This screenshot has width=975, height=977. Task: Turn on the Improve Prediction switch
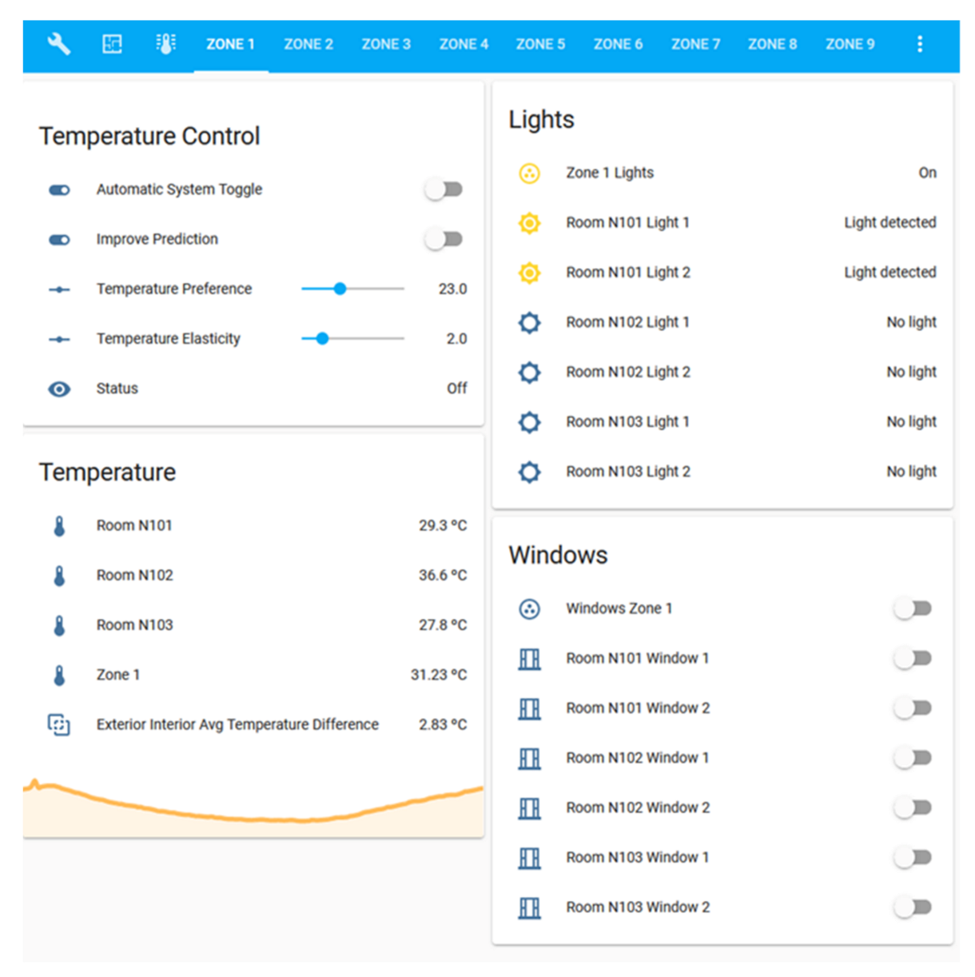coord(444,239)
